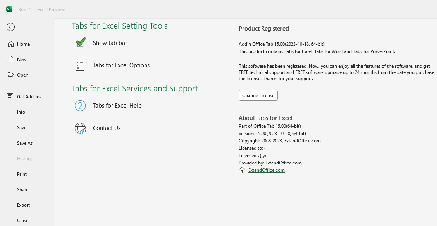The height and width of the screenshot is (226, 437).
Task: Click the 'Provided by: ExtendOffice.com' text
Action: (270, 163)
